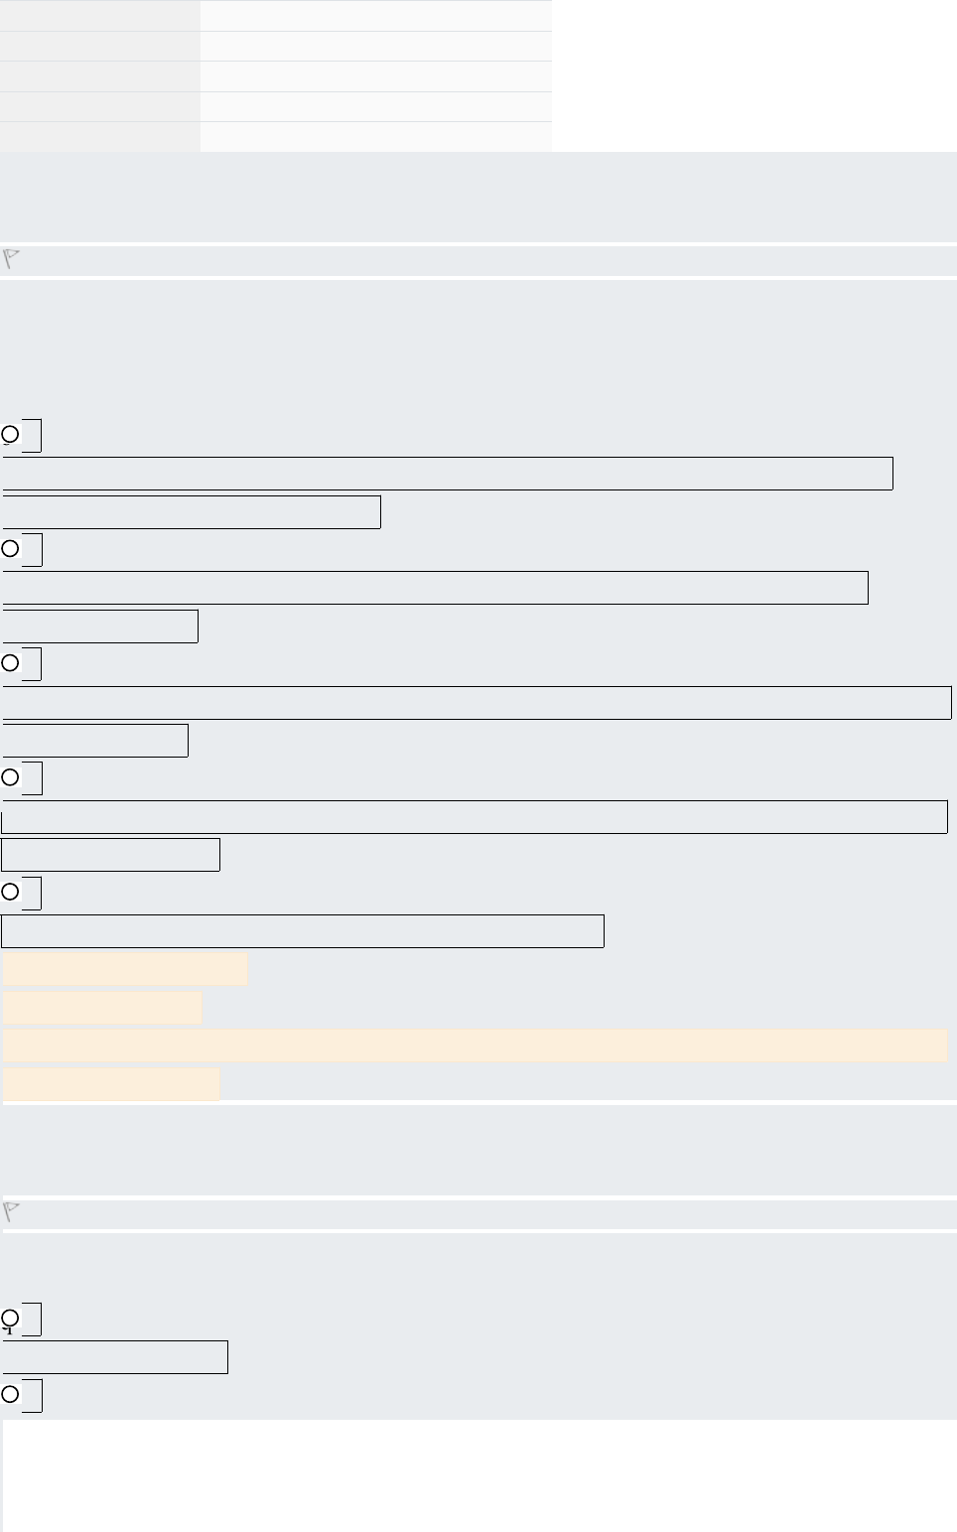Click the first peach-highlighted feedback line

point(125,970)
